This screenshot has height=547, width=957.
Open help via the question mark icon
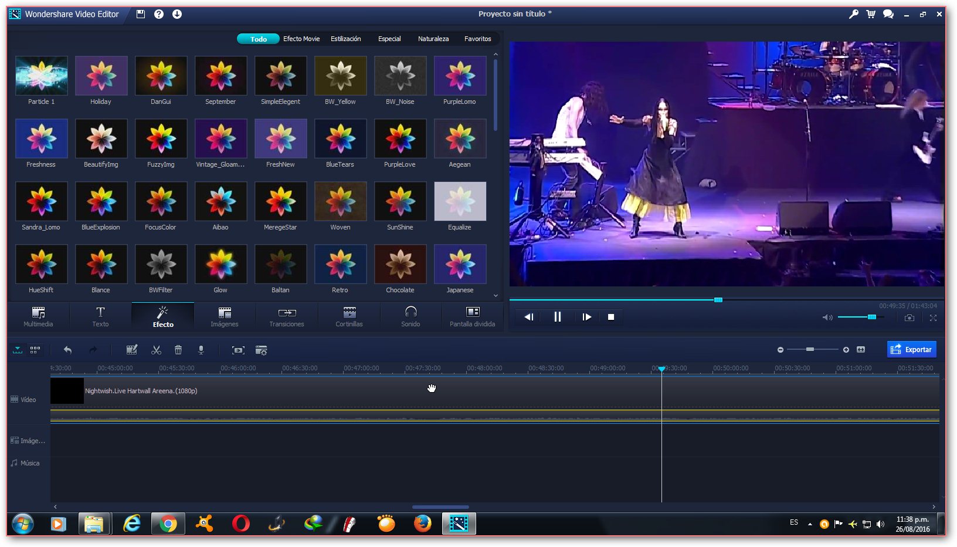[159, 14]
